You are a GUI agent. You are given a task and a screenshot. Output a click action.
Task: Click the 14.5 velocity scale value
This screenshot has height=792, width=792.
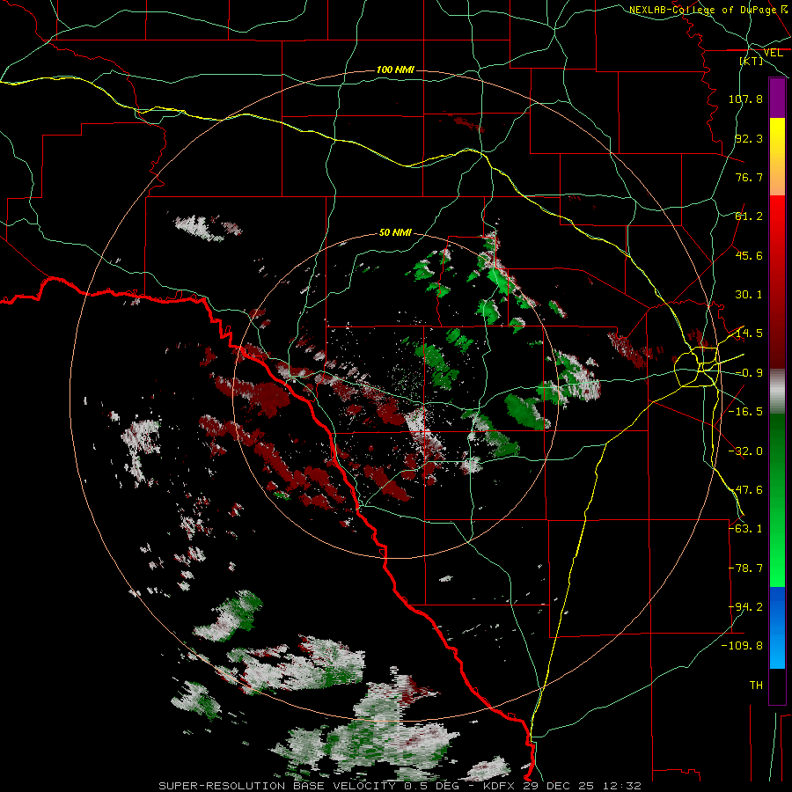point(749,334)
